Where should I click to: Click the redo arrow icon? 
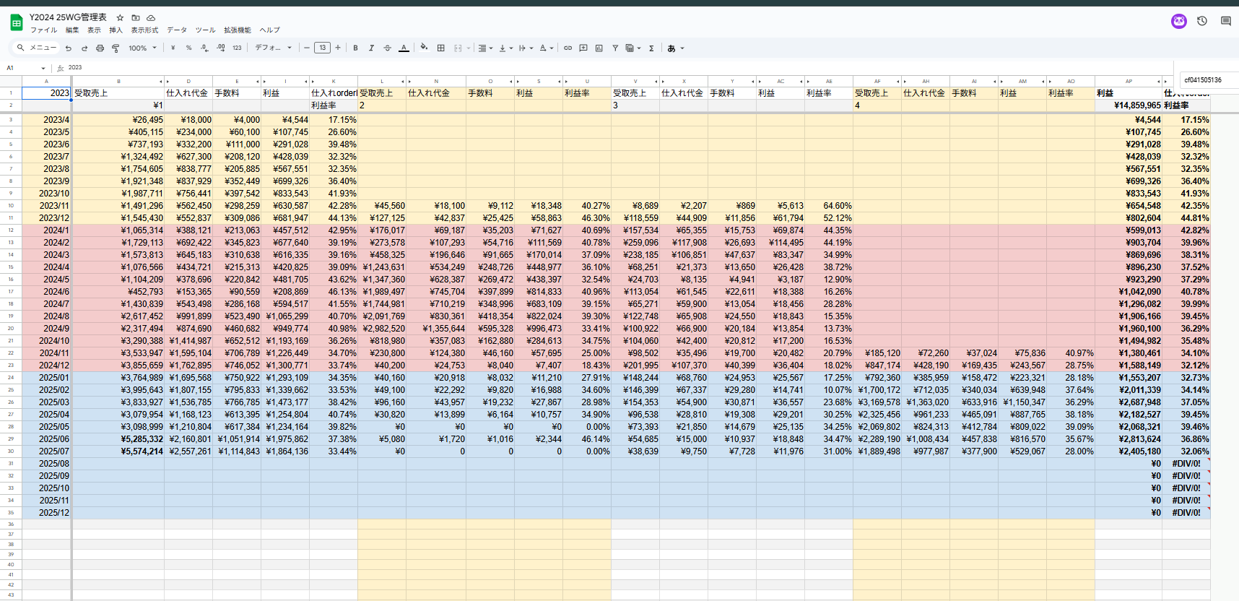pos(84,48)
